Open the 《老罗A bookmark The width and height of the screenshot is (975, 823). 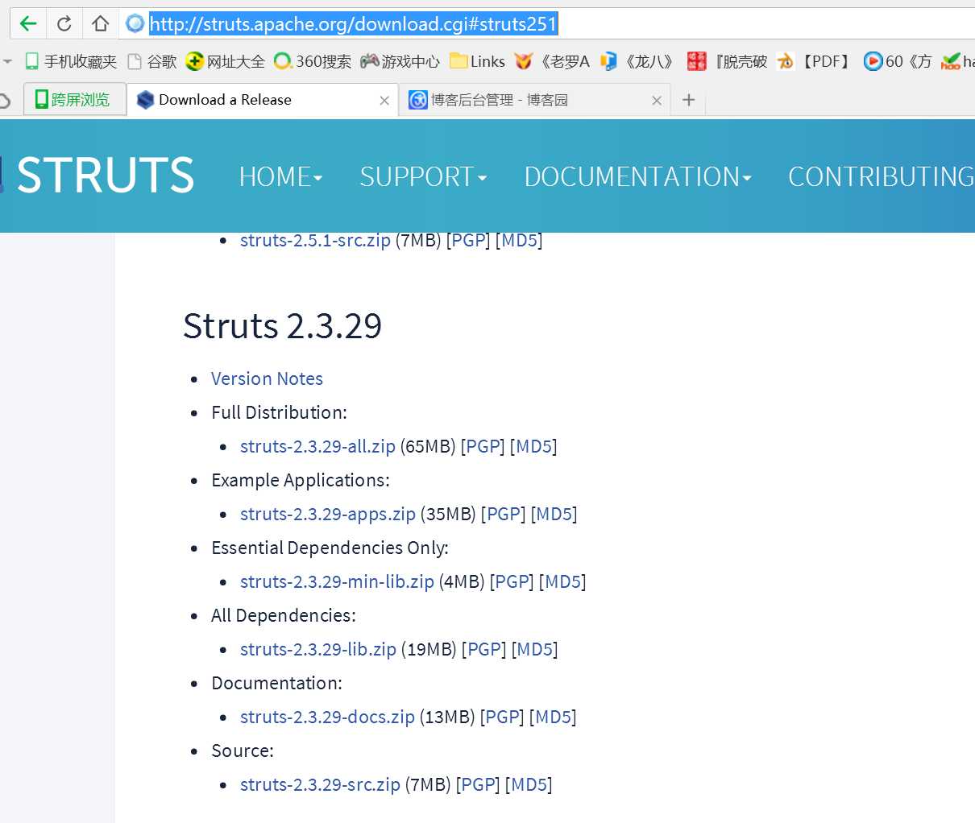[552, 61]
